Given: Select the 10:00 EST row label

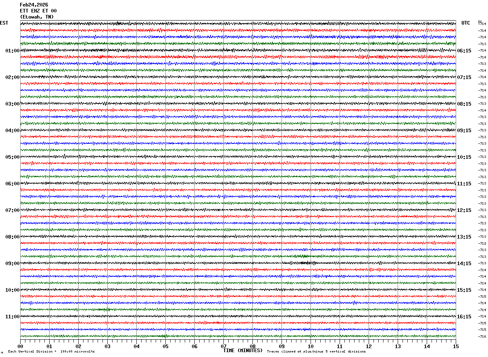Looking at the screenshot, I should click(13, 290).
